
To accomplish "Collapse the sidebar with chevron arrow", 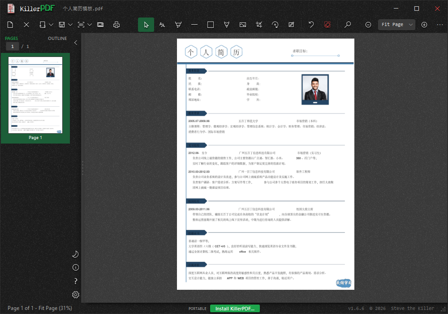I will pos(76,43).
